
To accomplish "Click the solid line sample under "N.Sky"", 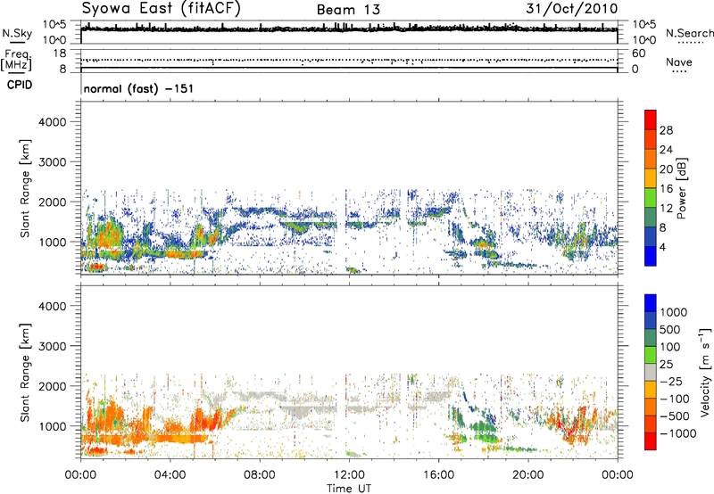I will [x=17, y=42].
